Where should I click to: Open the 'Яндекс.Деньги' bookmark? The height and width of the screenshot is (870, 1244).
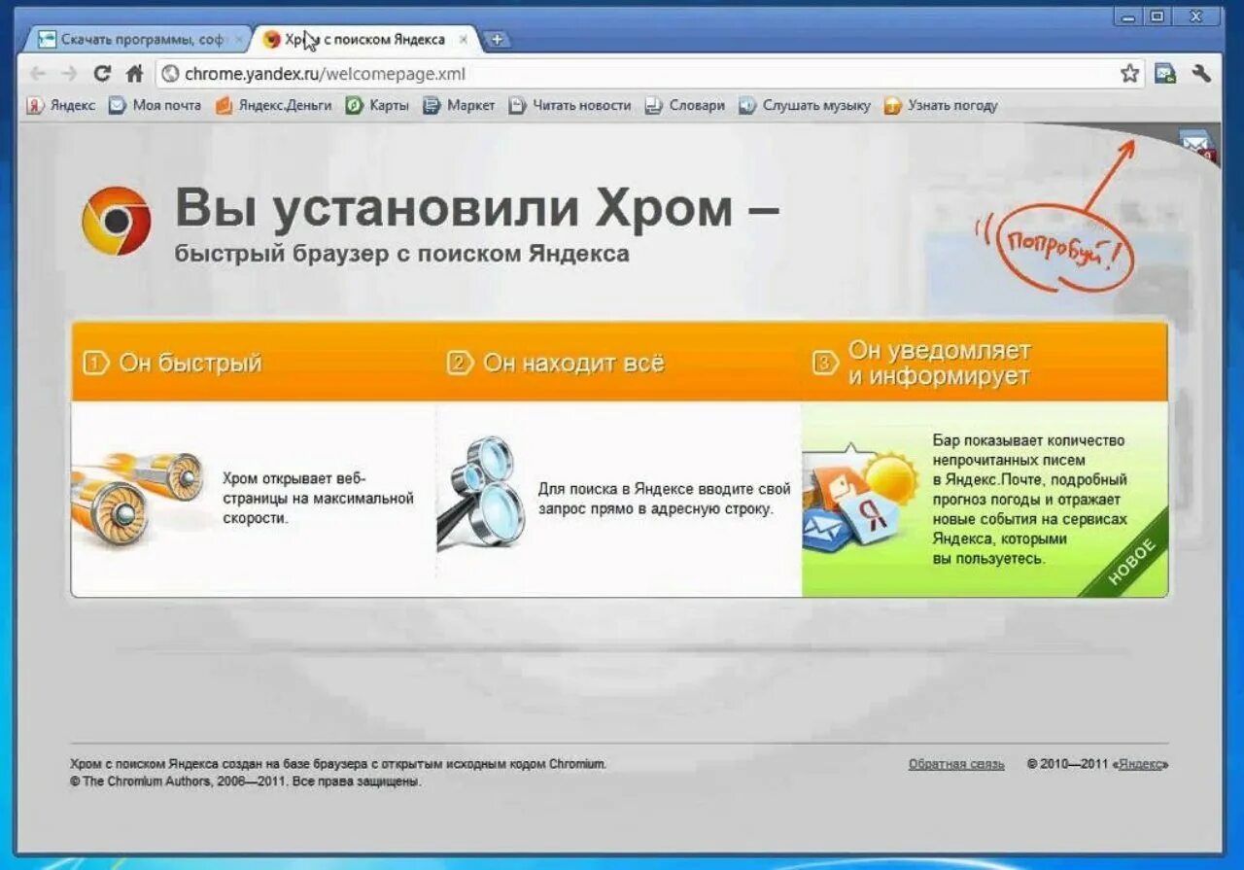point(273,105)
